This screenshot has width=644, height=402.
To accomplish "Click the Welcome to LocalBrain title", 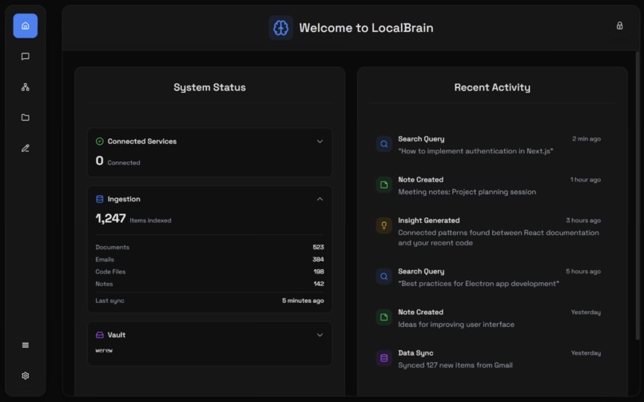I will (x=366, y=27).
